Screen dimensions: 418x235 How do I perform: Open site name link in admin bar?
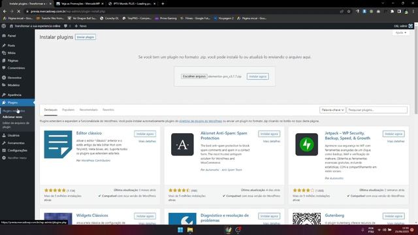pos(35,26)
